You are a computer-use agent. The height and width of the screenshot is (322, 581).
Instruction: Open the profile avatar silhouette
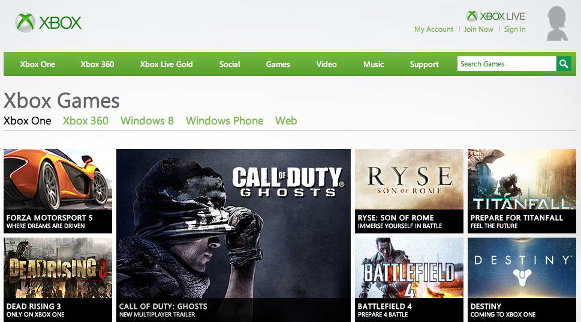coord(558,24)
